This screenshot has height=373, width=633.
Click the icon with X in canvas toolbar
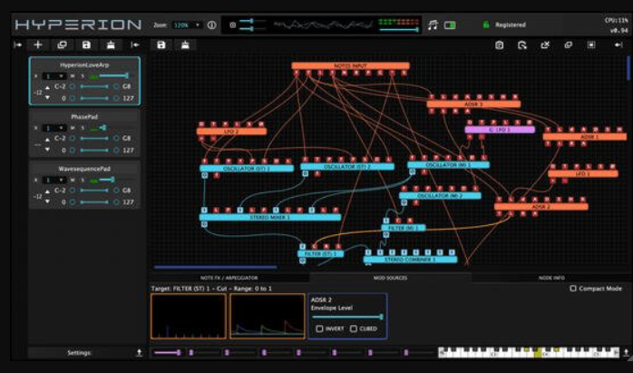pos(545,44)
